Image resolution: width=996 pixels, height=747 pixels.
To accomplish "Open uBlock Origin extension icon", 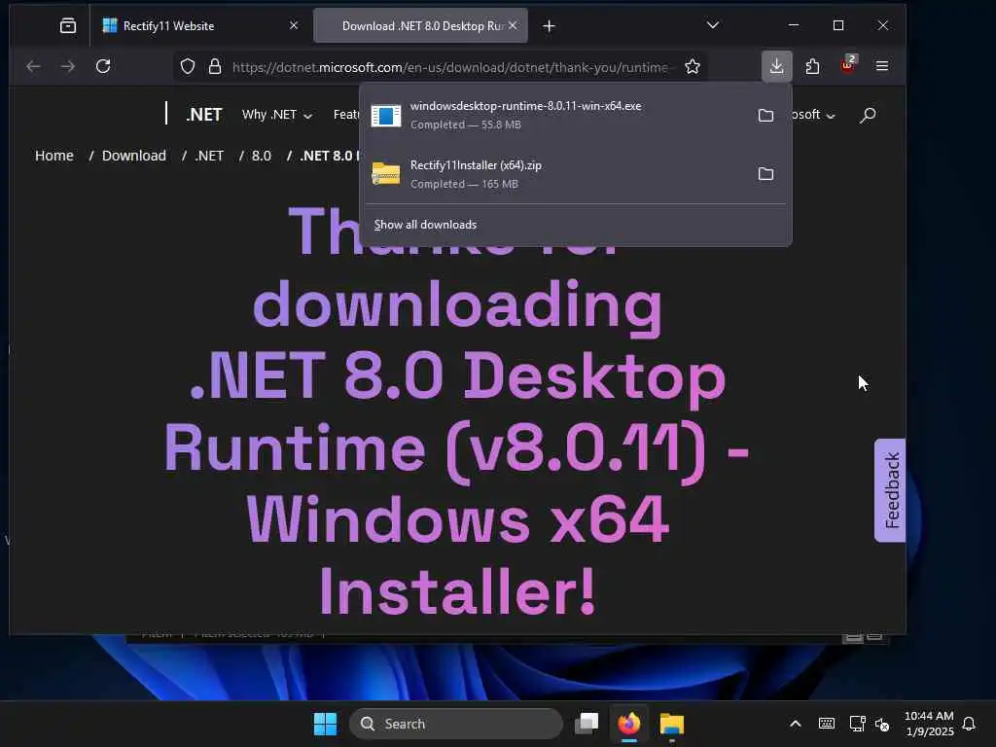I will tap(848, 64).
